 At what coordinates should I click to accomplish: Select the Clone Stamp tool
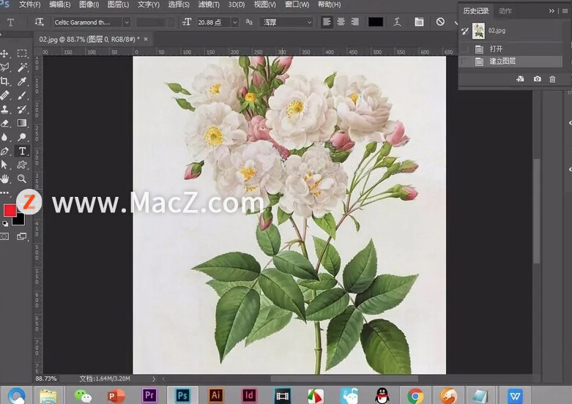click(x=4, y=109)
